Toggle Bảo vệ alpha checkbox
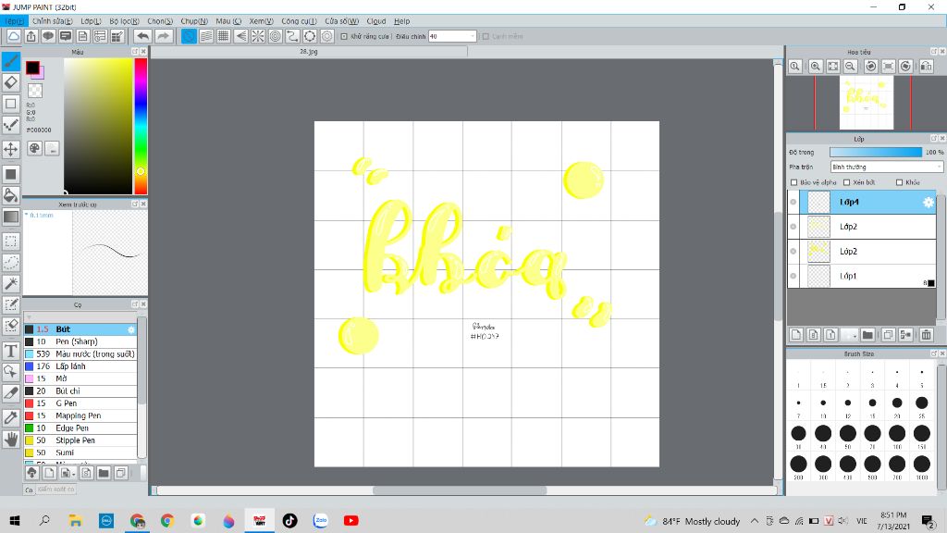 pos(794,182)
